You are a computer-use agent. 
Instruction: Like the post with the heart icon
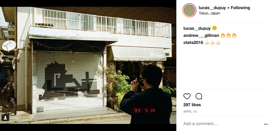point(187,96)
